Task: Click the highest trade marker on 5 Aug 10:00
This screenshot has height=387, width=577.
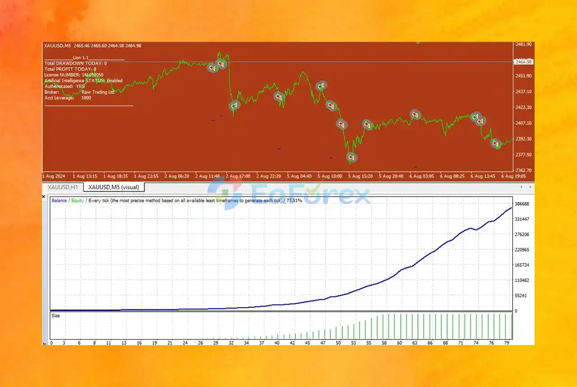Action: (321, 85)
